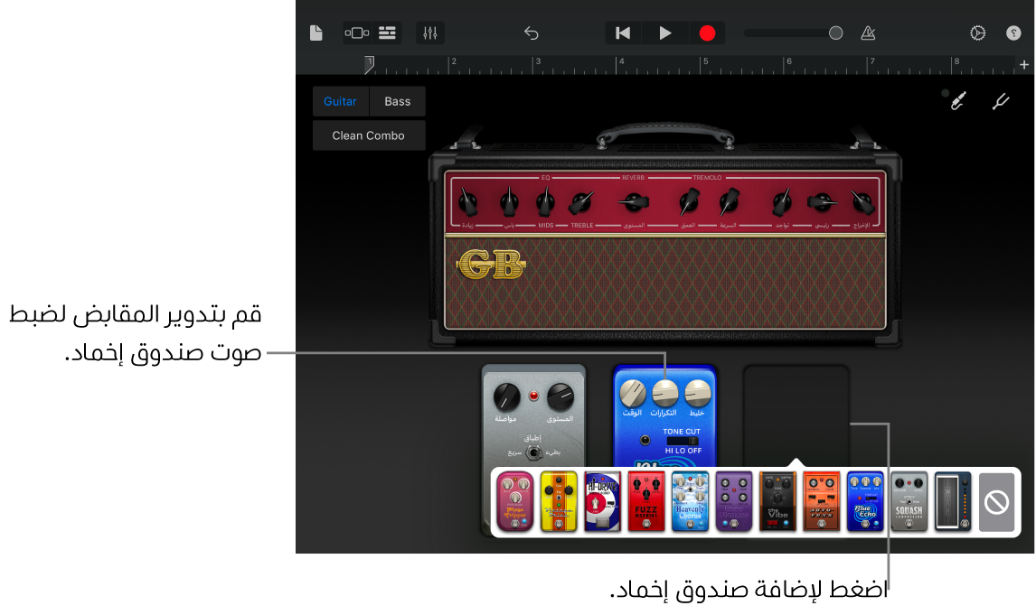Adjust the Sustain (مواصلة) knob on gray pedal
The width and height of the screenshot is (1036, 615).
click(507, 396)
